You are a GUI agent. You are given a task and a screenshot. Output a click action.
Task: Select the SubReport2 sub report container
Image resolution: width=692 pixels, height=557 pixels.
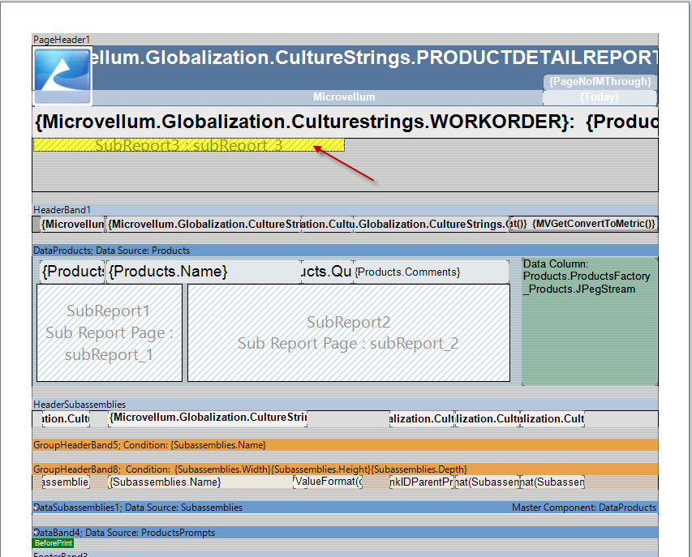(349, 333)
